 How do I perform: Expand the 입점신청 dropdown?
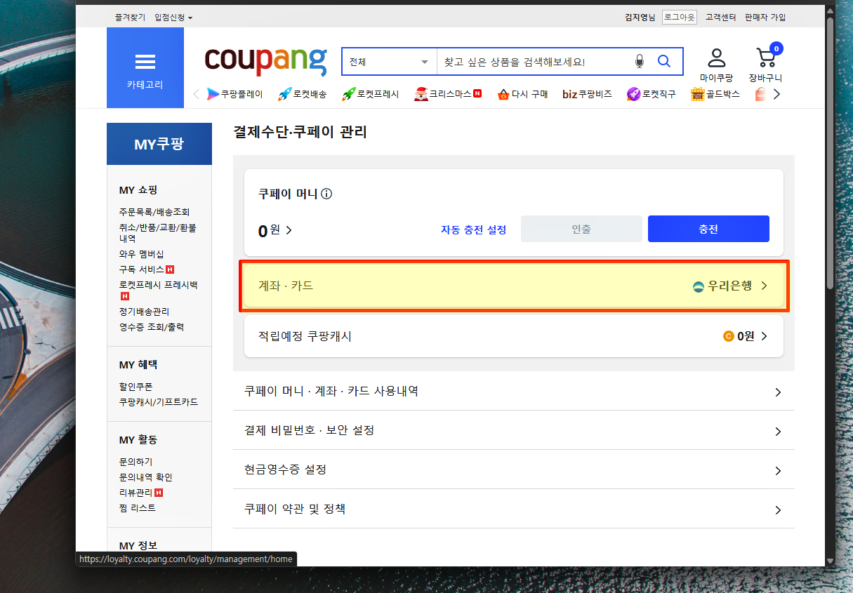(x=173, y=17)
